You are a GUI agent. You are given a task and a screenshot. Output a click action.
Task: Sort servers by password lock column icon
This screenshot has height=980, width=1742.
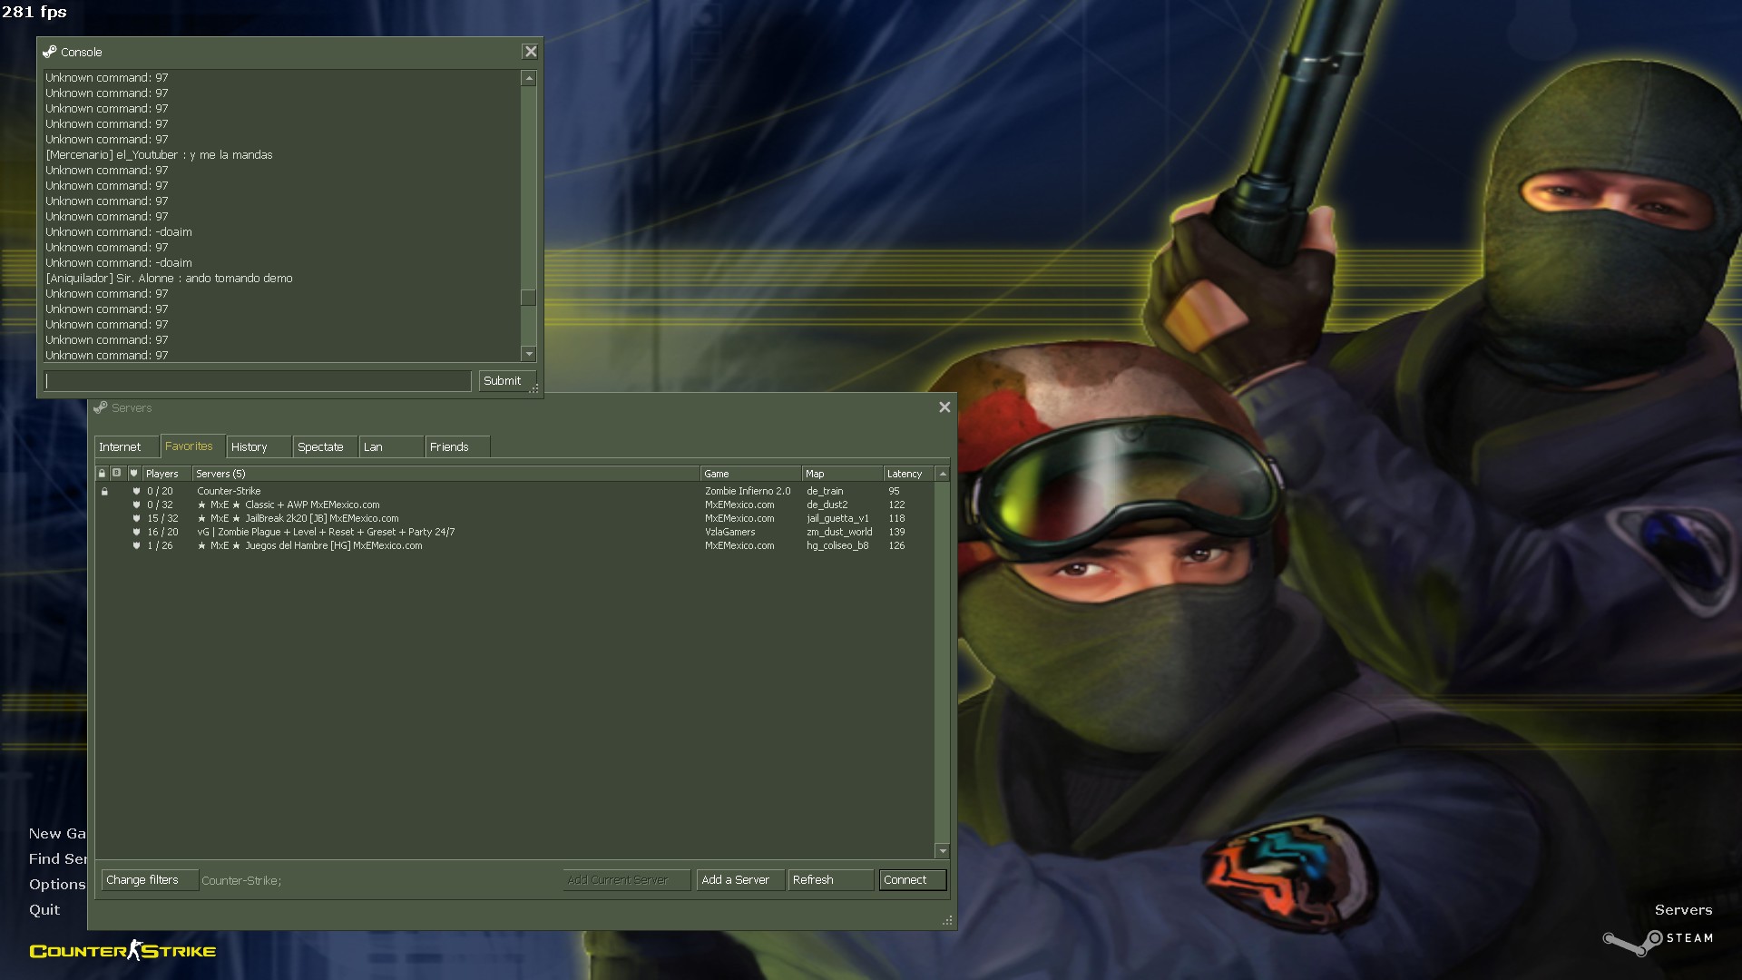[103, 474]
